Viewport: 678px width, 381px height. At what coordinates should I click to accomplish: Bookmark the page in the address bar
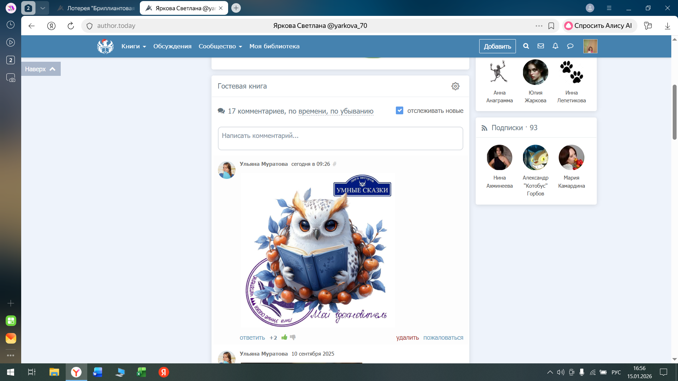(551, 26)
